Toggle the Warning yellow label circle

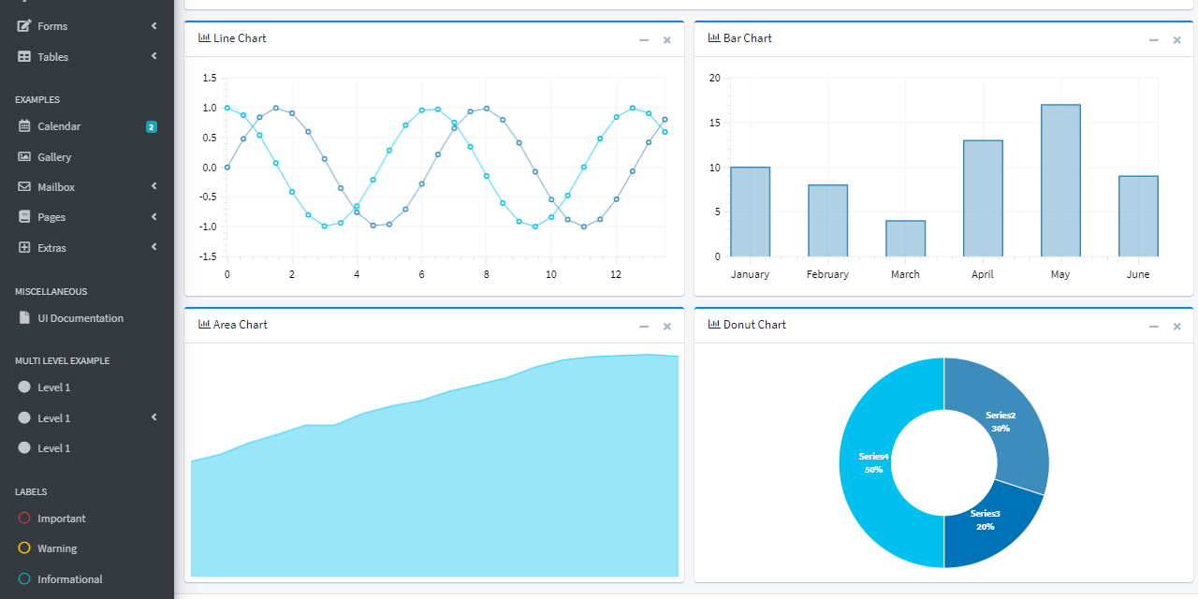point(22,548)
